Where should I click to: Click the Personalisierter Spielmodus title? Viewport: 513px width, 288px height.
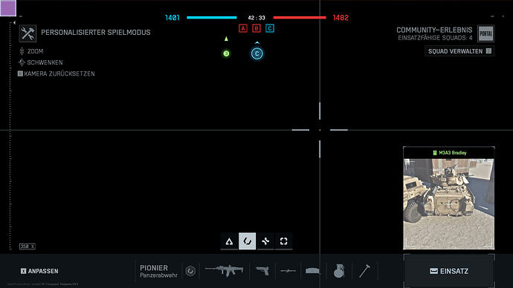point(96,33)
